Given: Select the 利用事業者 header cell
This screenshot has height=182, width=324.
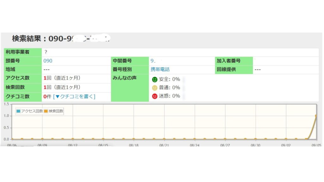Looking at the screenshot, I should (23, 52).
